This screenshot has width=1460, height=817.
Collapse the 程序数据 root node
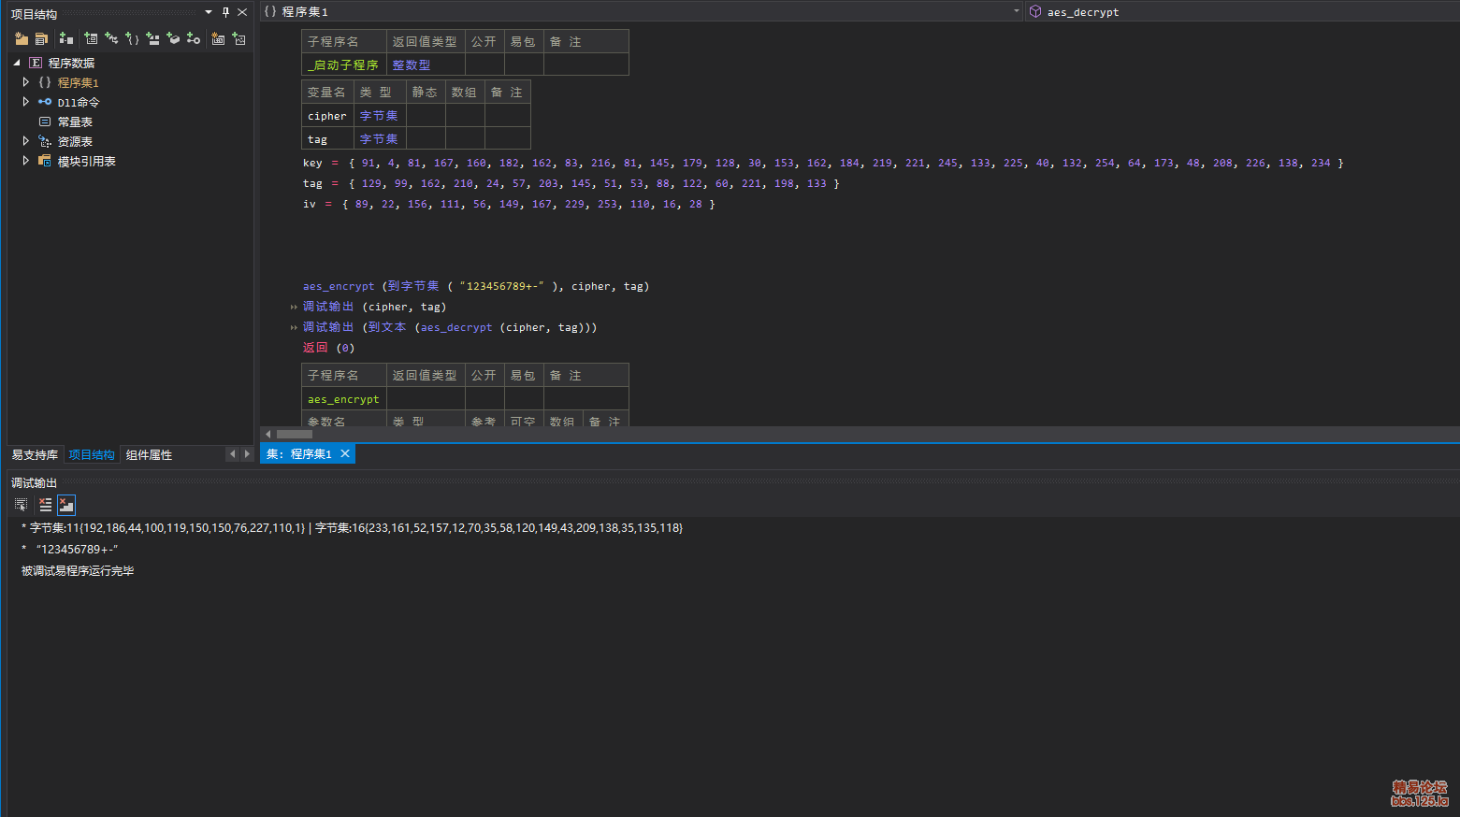coord(17,63)
